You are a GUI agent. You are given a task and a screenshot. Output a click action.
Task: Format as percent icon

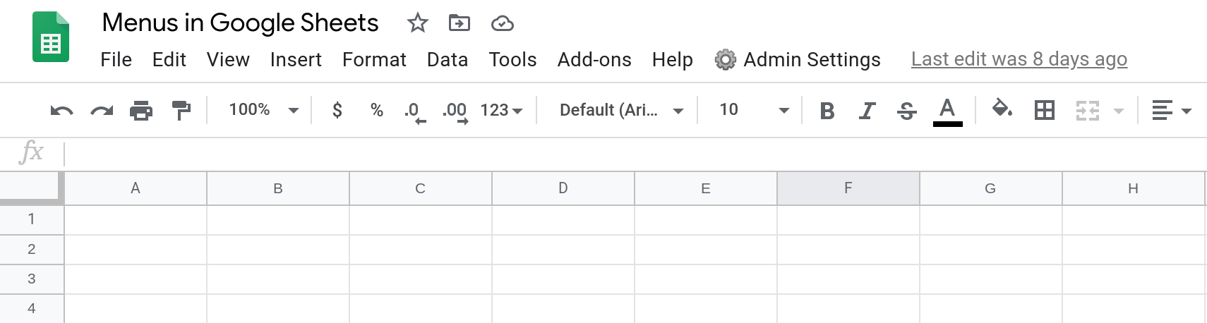377,110
